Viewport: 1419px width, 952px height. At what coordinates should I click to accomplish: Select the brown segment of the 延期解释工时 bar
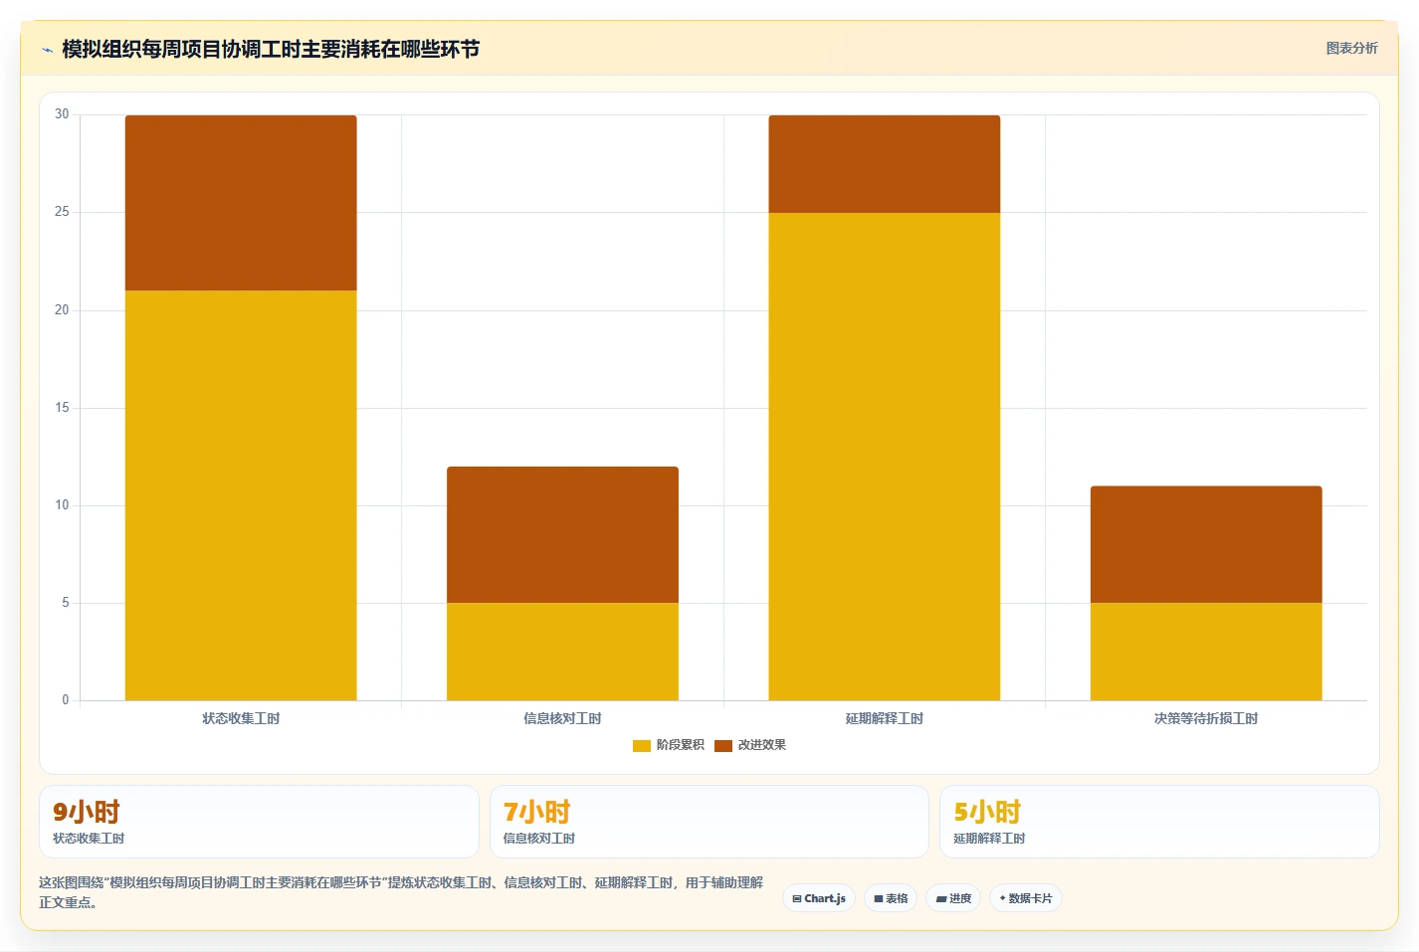884,164
